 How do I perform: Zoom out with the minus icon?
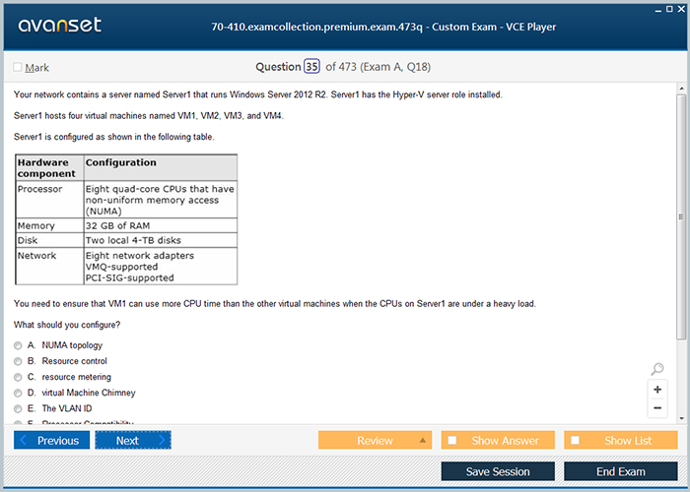(657, 408)
